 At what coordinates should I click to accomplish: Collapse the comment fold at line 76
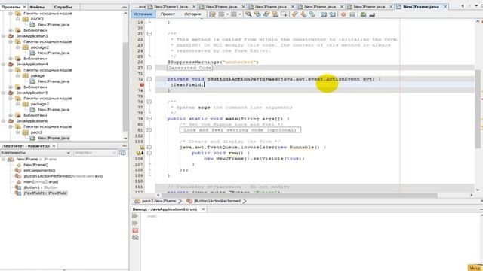149,102
